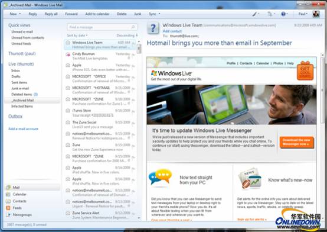Open the Junk e-mail folder
327x232 pixels.
click(20, 88)
